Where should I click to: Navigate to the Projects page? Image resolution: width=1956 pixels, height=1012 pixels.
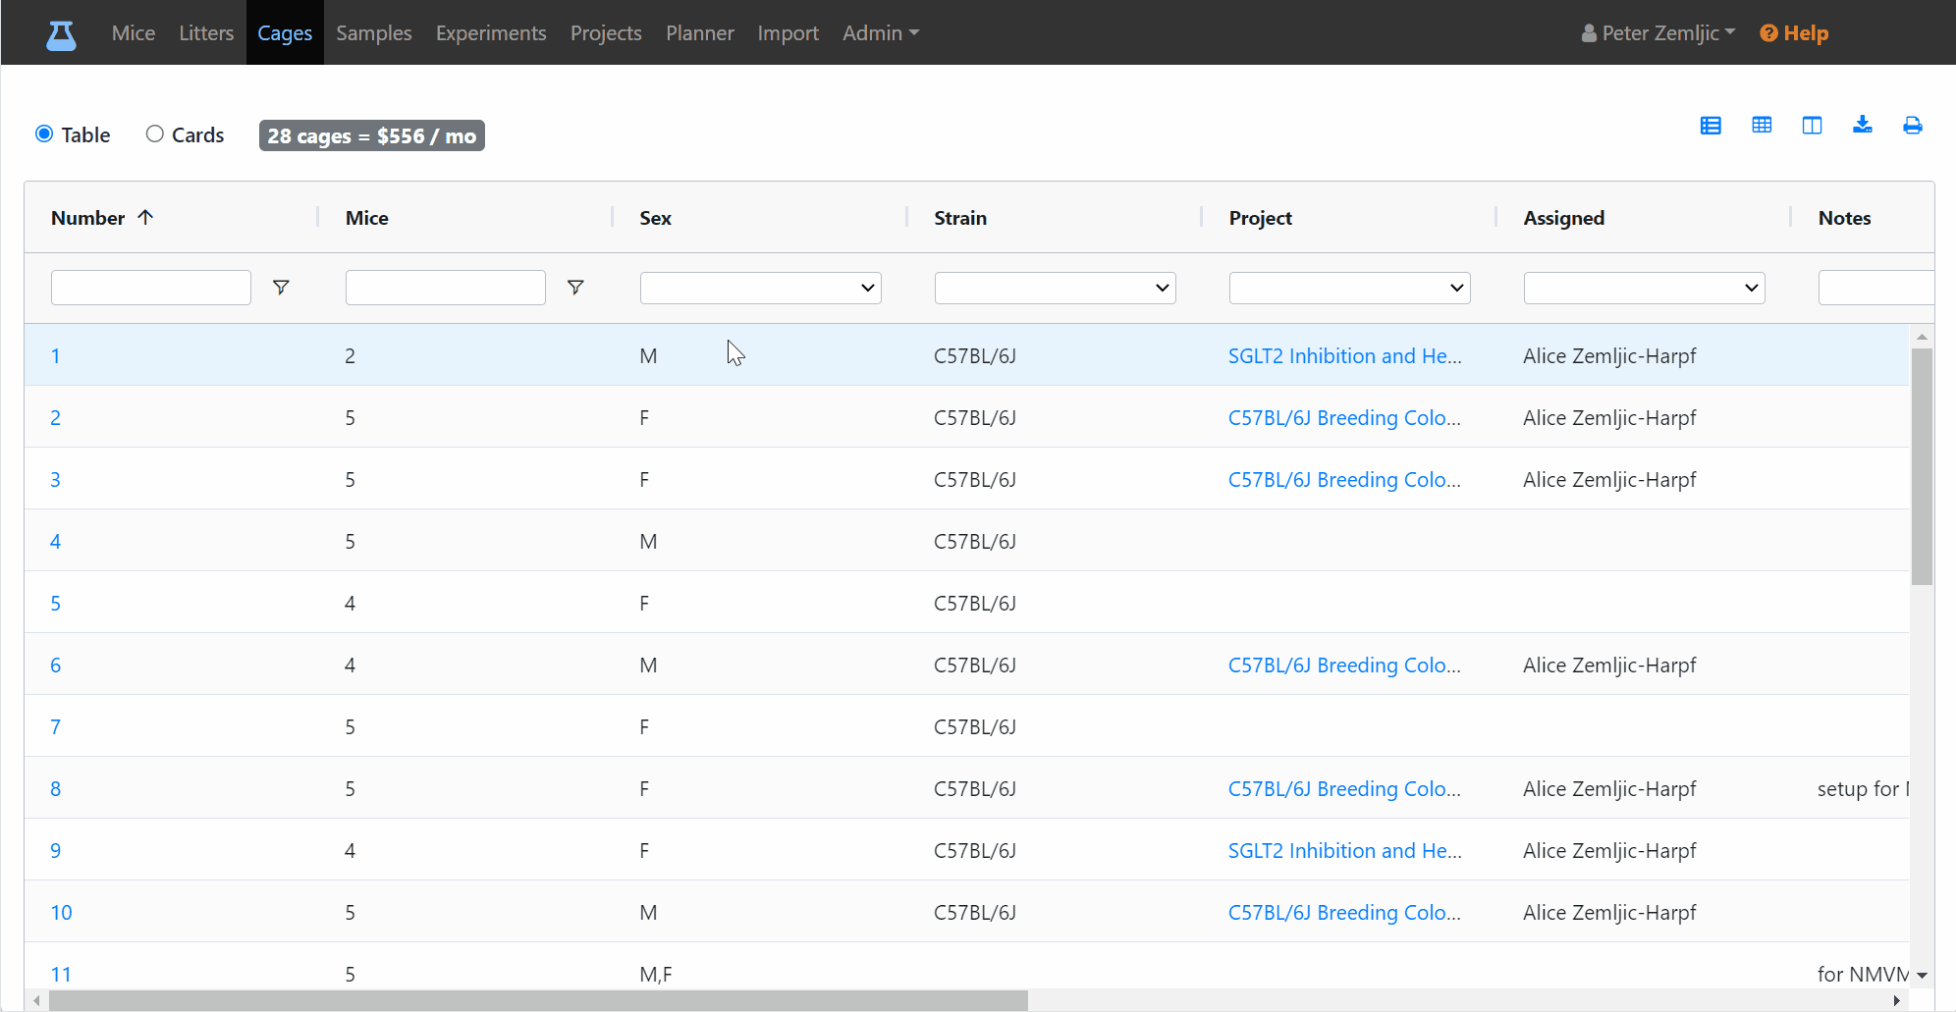click(606, 33)
